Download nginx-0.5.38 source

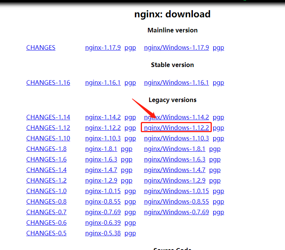coord(103,233)
